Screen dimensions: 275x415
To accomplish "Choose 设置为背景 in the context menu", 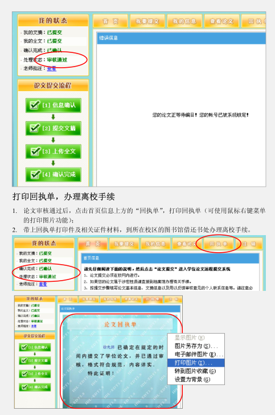I will 196,380.
